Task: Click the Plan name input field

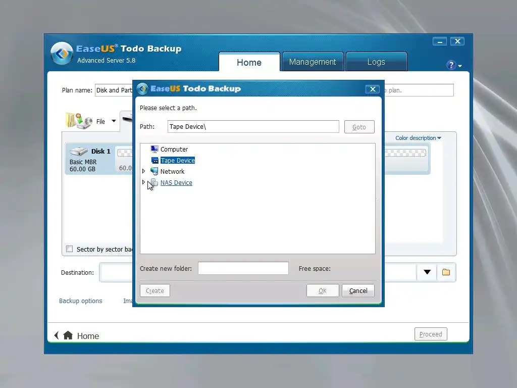Action: (x=114, y=90)
